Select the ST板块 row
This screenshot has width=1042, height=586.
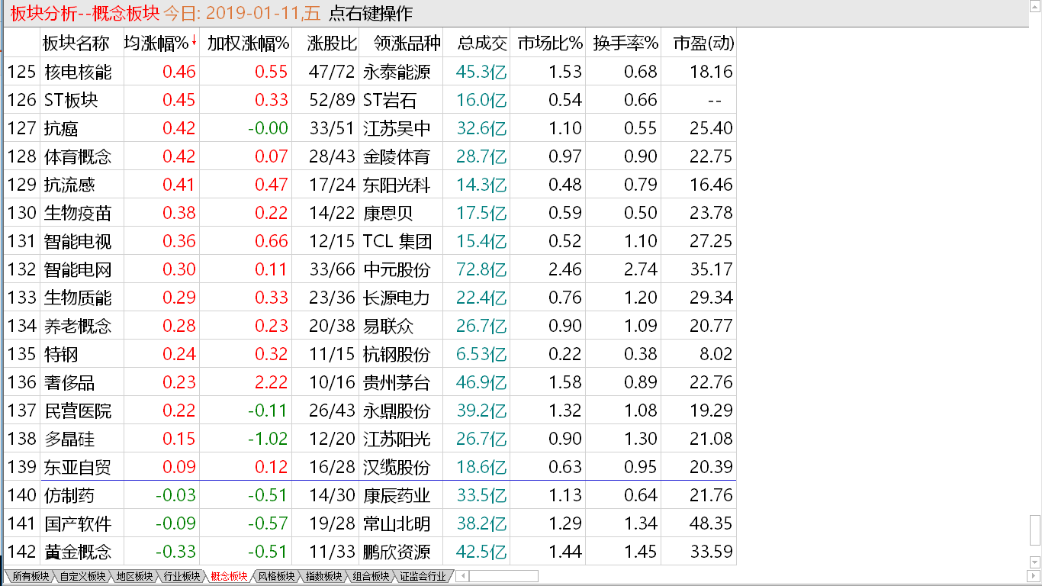click(x=370, y=100)
